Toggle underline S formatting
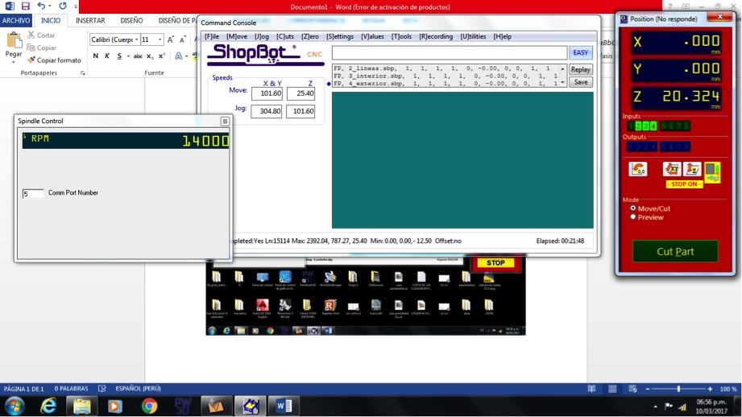 pos(119,56)
